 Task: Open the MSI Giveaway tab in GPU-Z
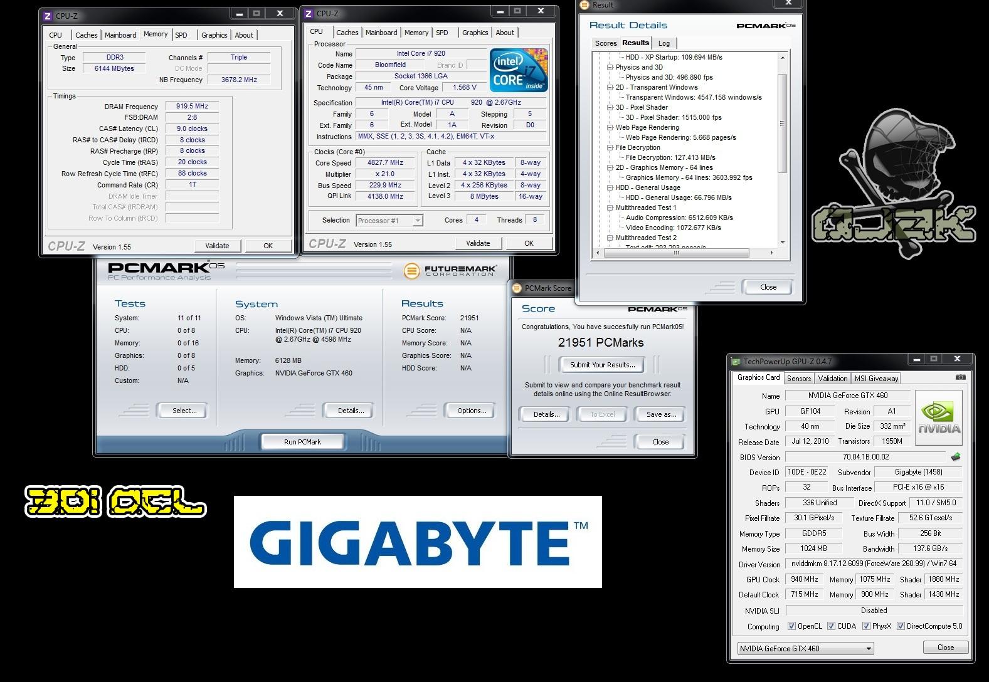click(876, 378)
